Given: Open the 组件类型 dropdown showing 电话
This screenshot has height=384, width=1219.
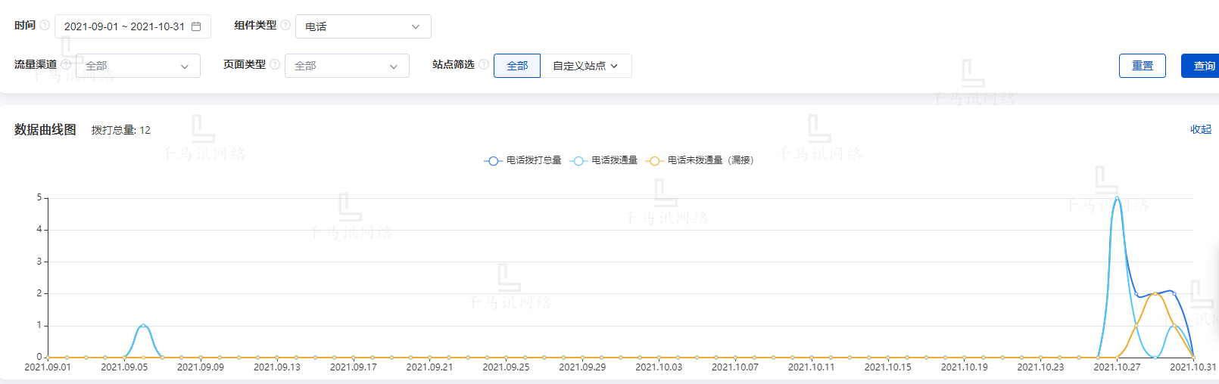Looking at the screenshot, I should pyautogui.click(x=363, y=26).
